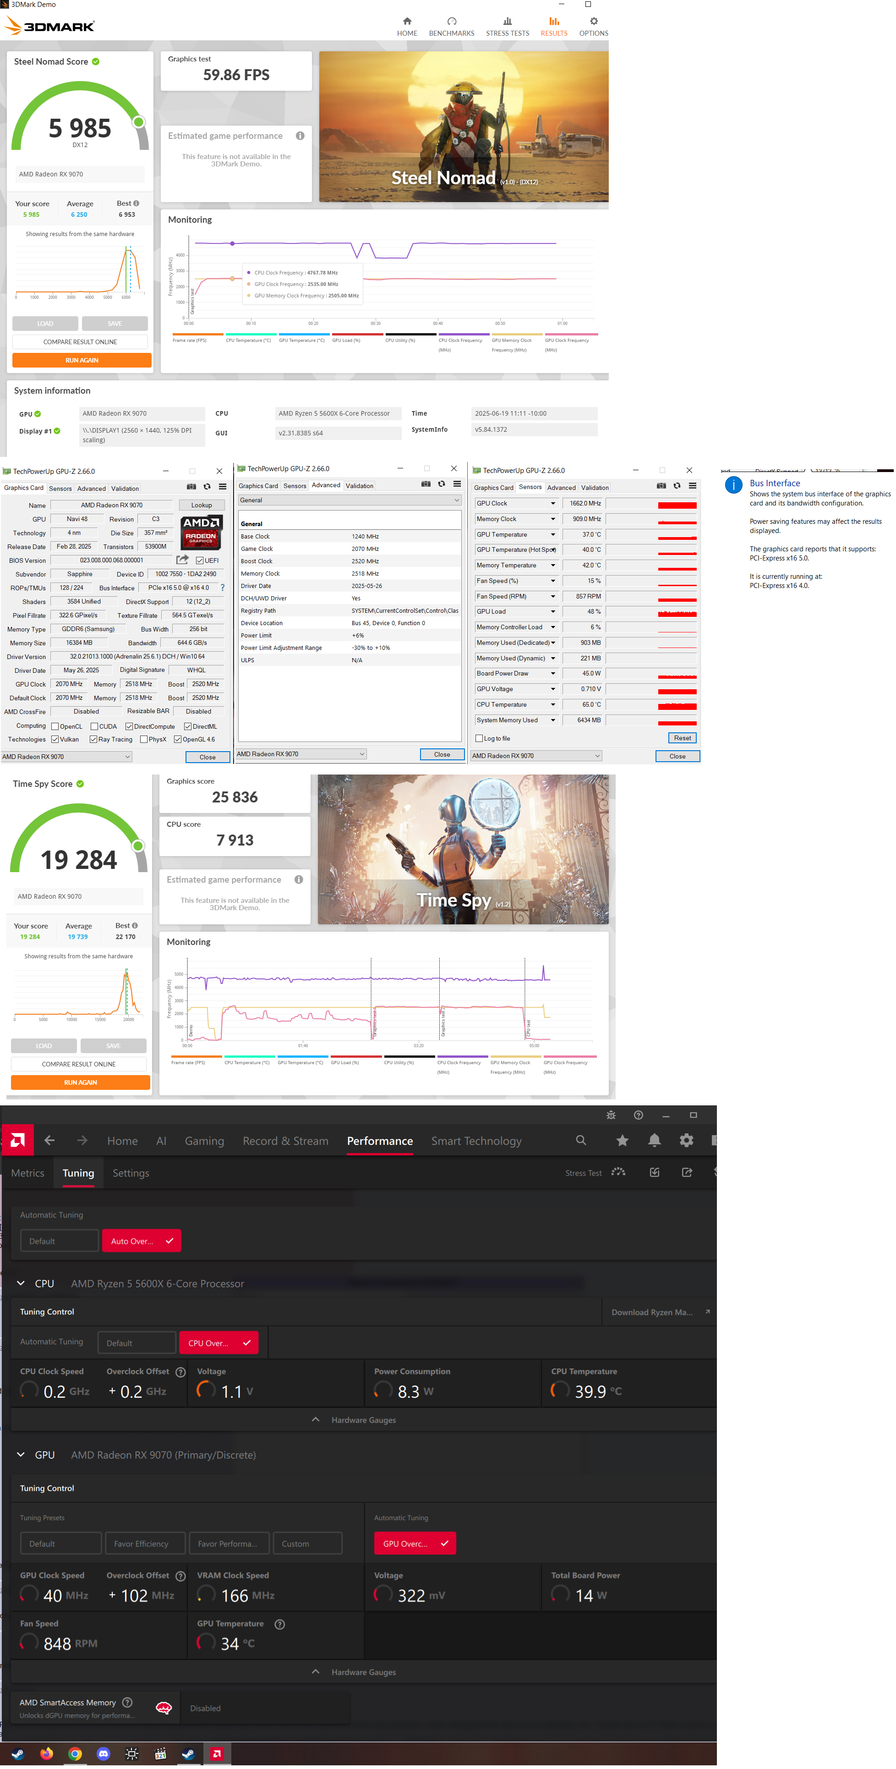Show info for Estimated game performance under Steel Nomad
This screenshot has height=1769, width=896.
[300, 136]
